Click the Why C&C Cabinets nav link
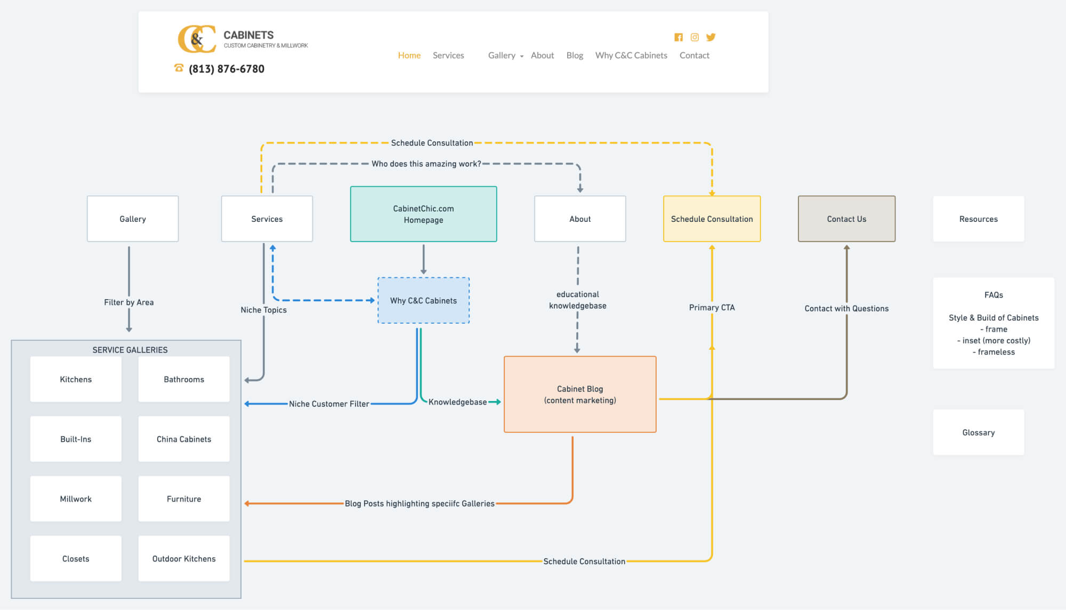Image resolution: width=1066 pixels, height=610 pixels. (631, 55)
